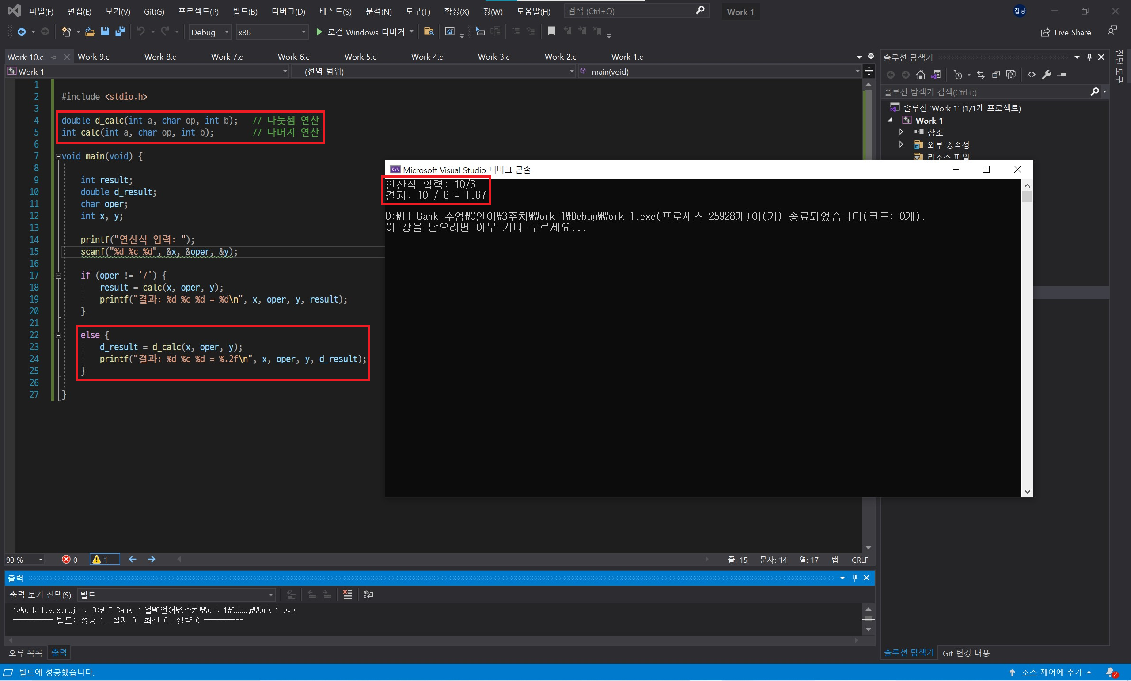The image size is (1131, 681).
Task: Click the Live Share button
Action: coord(1066,32)
